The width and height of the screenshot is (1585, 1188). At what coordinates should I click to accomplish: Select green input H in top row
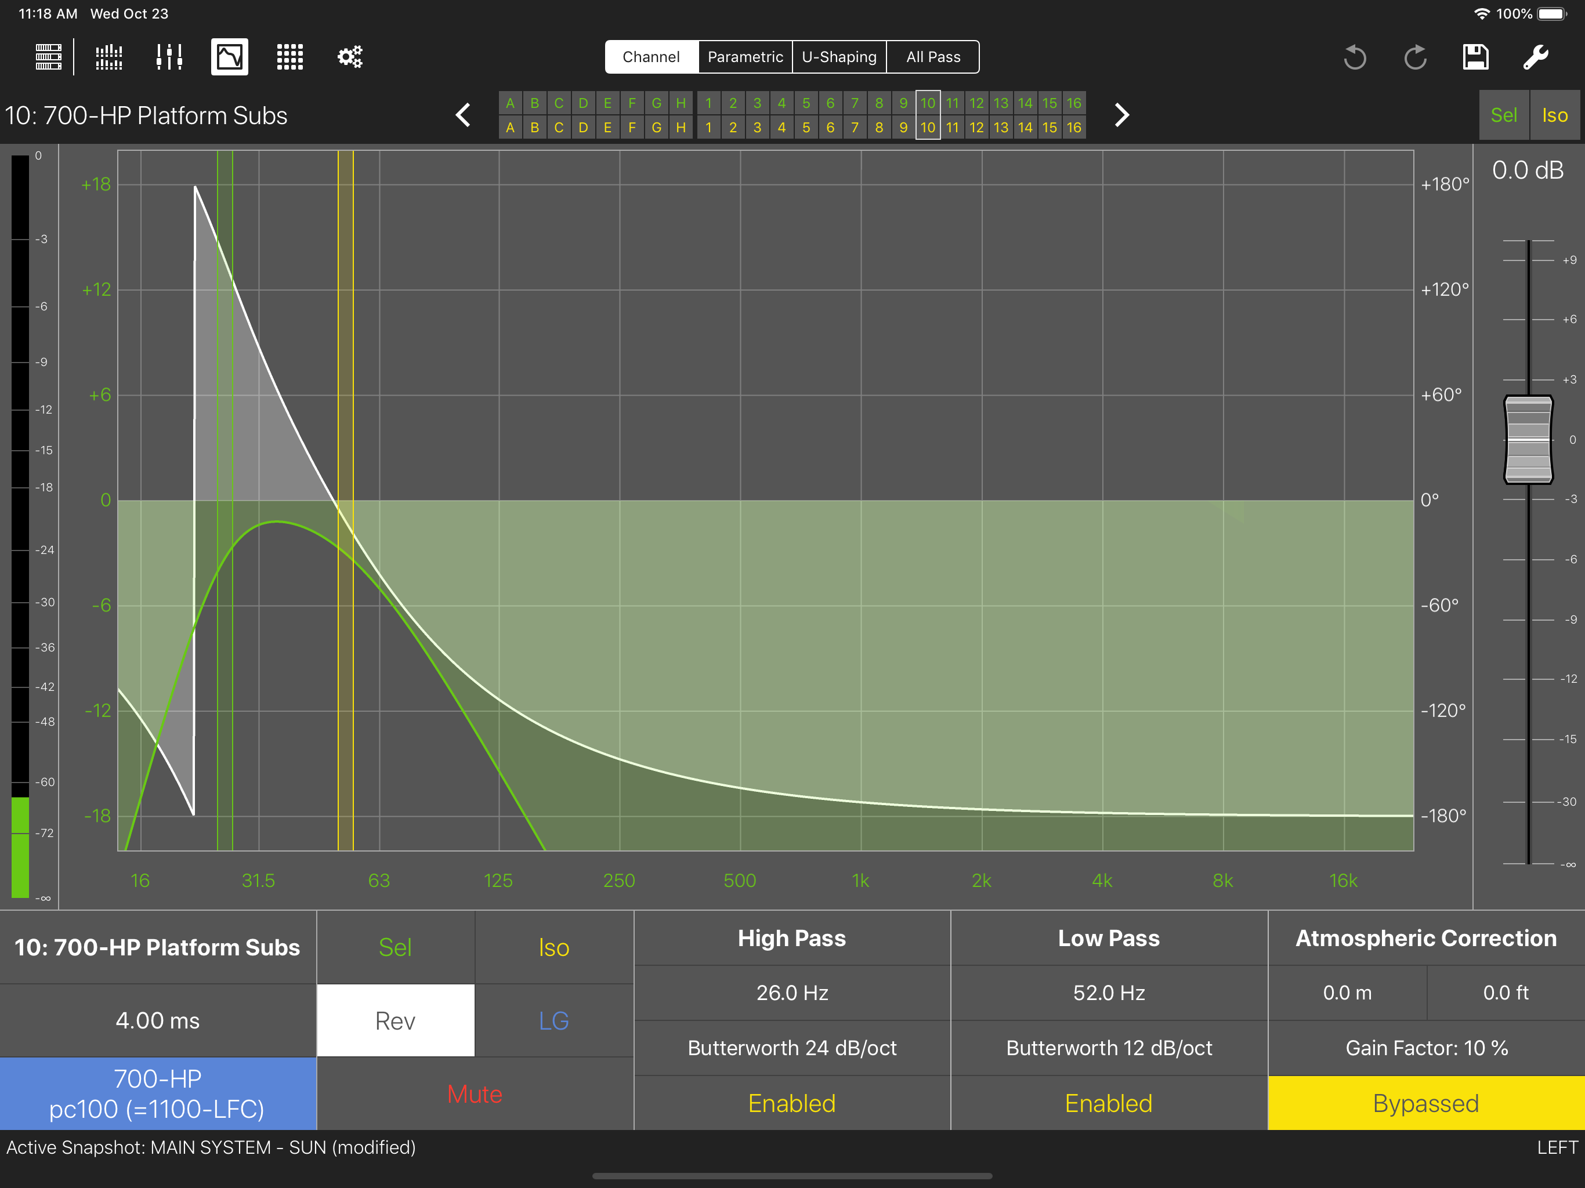681,103
